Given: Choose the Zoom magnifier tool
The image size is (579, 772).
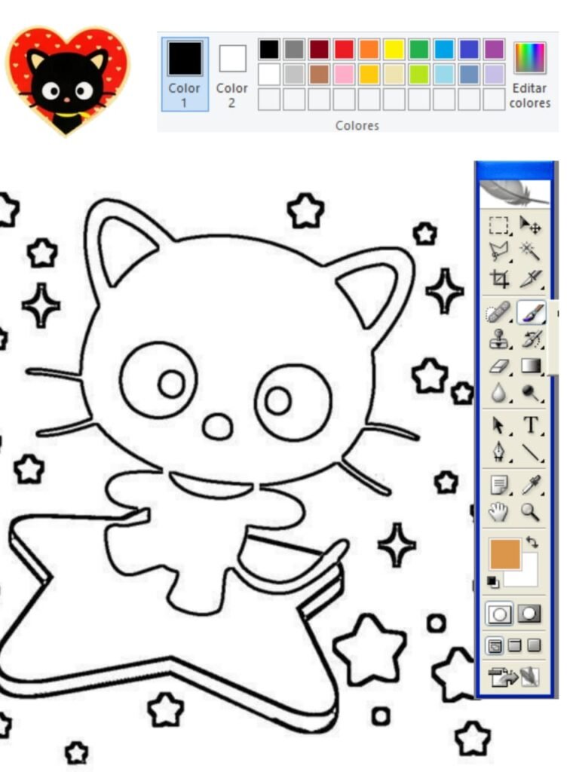Looking at the screenshot, I should pyautogui.click(x=530, y=512).
